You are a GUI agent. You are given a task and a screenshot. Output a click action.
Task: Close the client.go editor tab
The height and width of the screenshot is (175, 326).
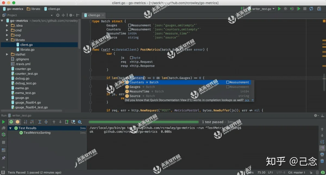tap(103, 15)
